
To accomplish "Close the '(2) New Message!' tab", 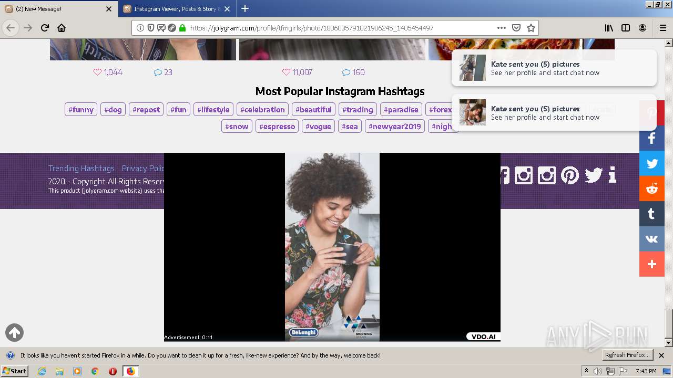I will pyautogui.click(x=109, y=9).
